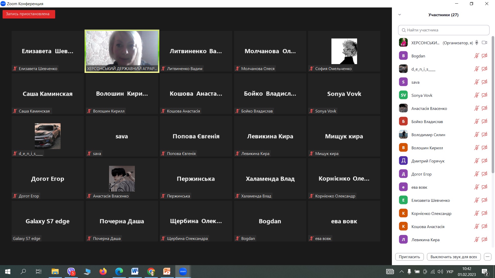
Task: Open the Viber app from taskbar
Action: point(71,271)
